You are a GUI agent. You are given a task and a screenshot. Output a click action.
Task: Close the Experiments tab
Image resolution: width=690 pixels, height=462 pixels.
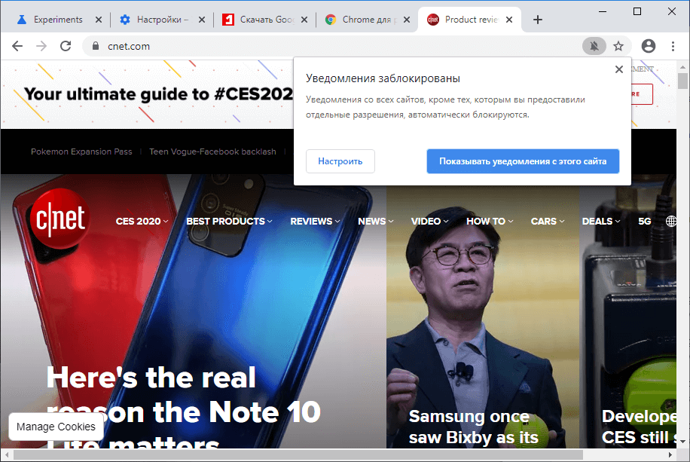click(99, 20)
